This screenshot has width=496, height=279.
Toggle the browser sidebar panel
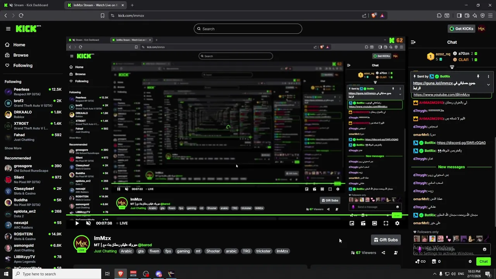459,15
